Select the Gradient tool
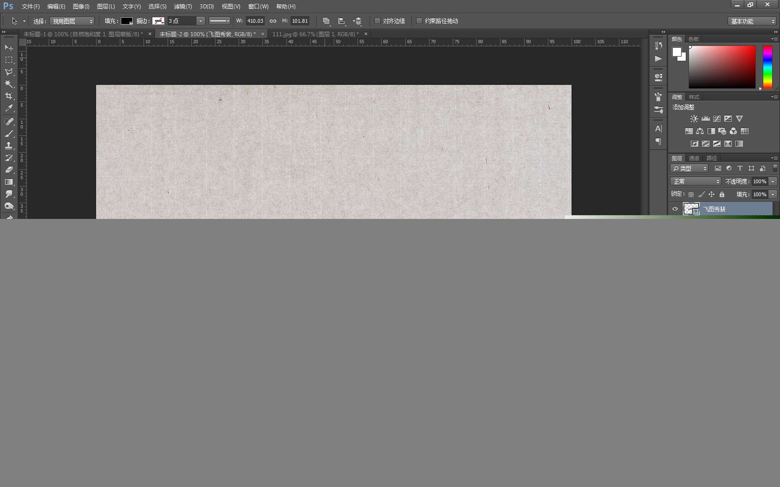Image resolution: width=780 pixels, height=487 pixels. [9, 182]
